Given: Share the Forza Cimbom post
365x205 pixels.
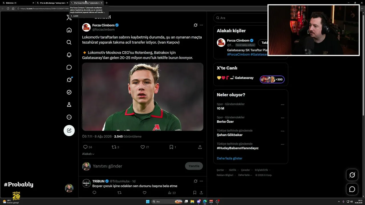Looking at the screenshot, I should click(200, 147).
